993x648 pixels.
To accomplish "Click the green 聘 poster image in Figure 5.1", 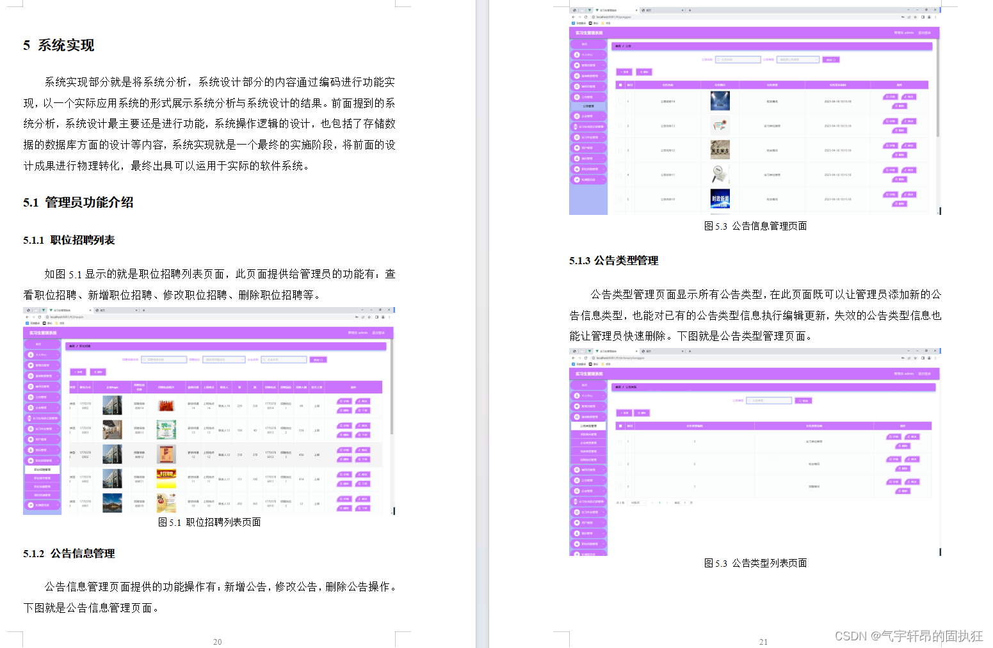I will 166,429.
